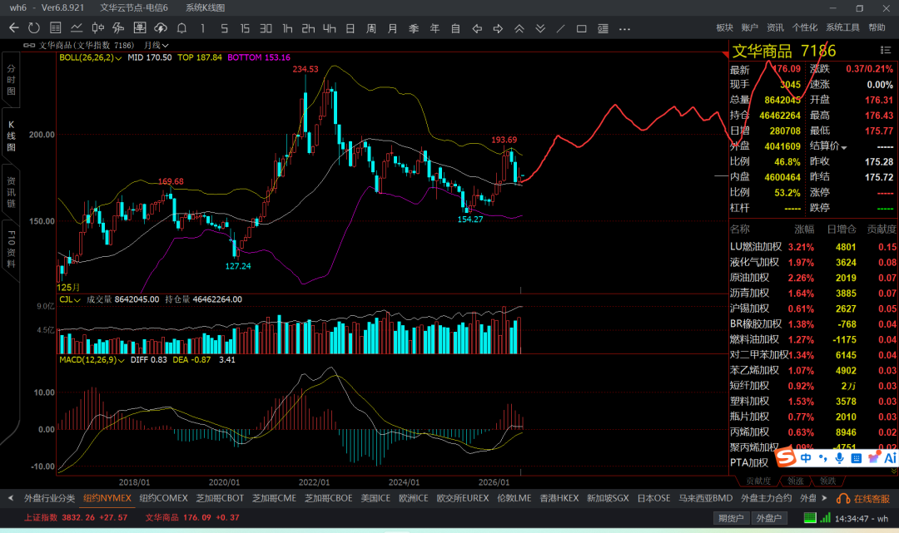
Task: Select the 30-minute period
Action: [266, 28]
